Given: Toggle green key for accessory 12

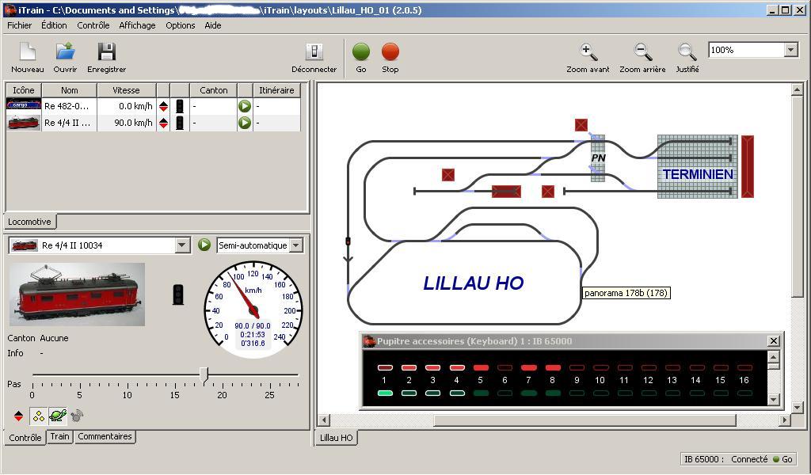Looking at the screenshot, I should click(x=649, y=393).
